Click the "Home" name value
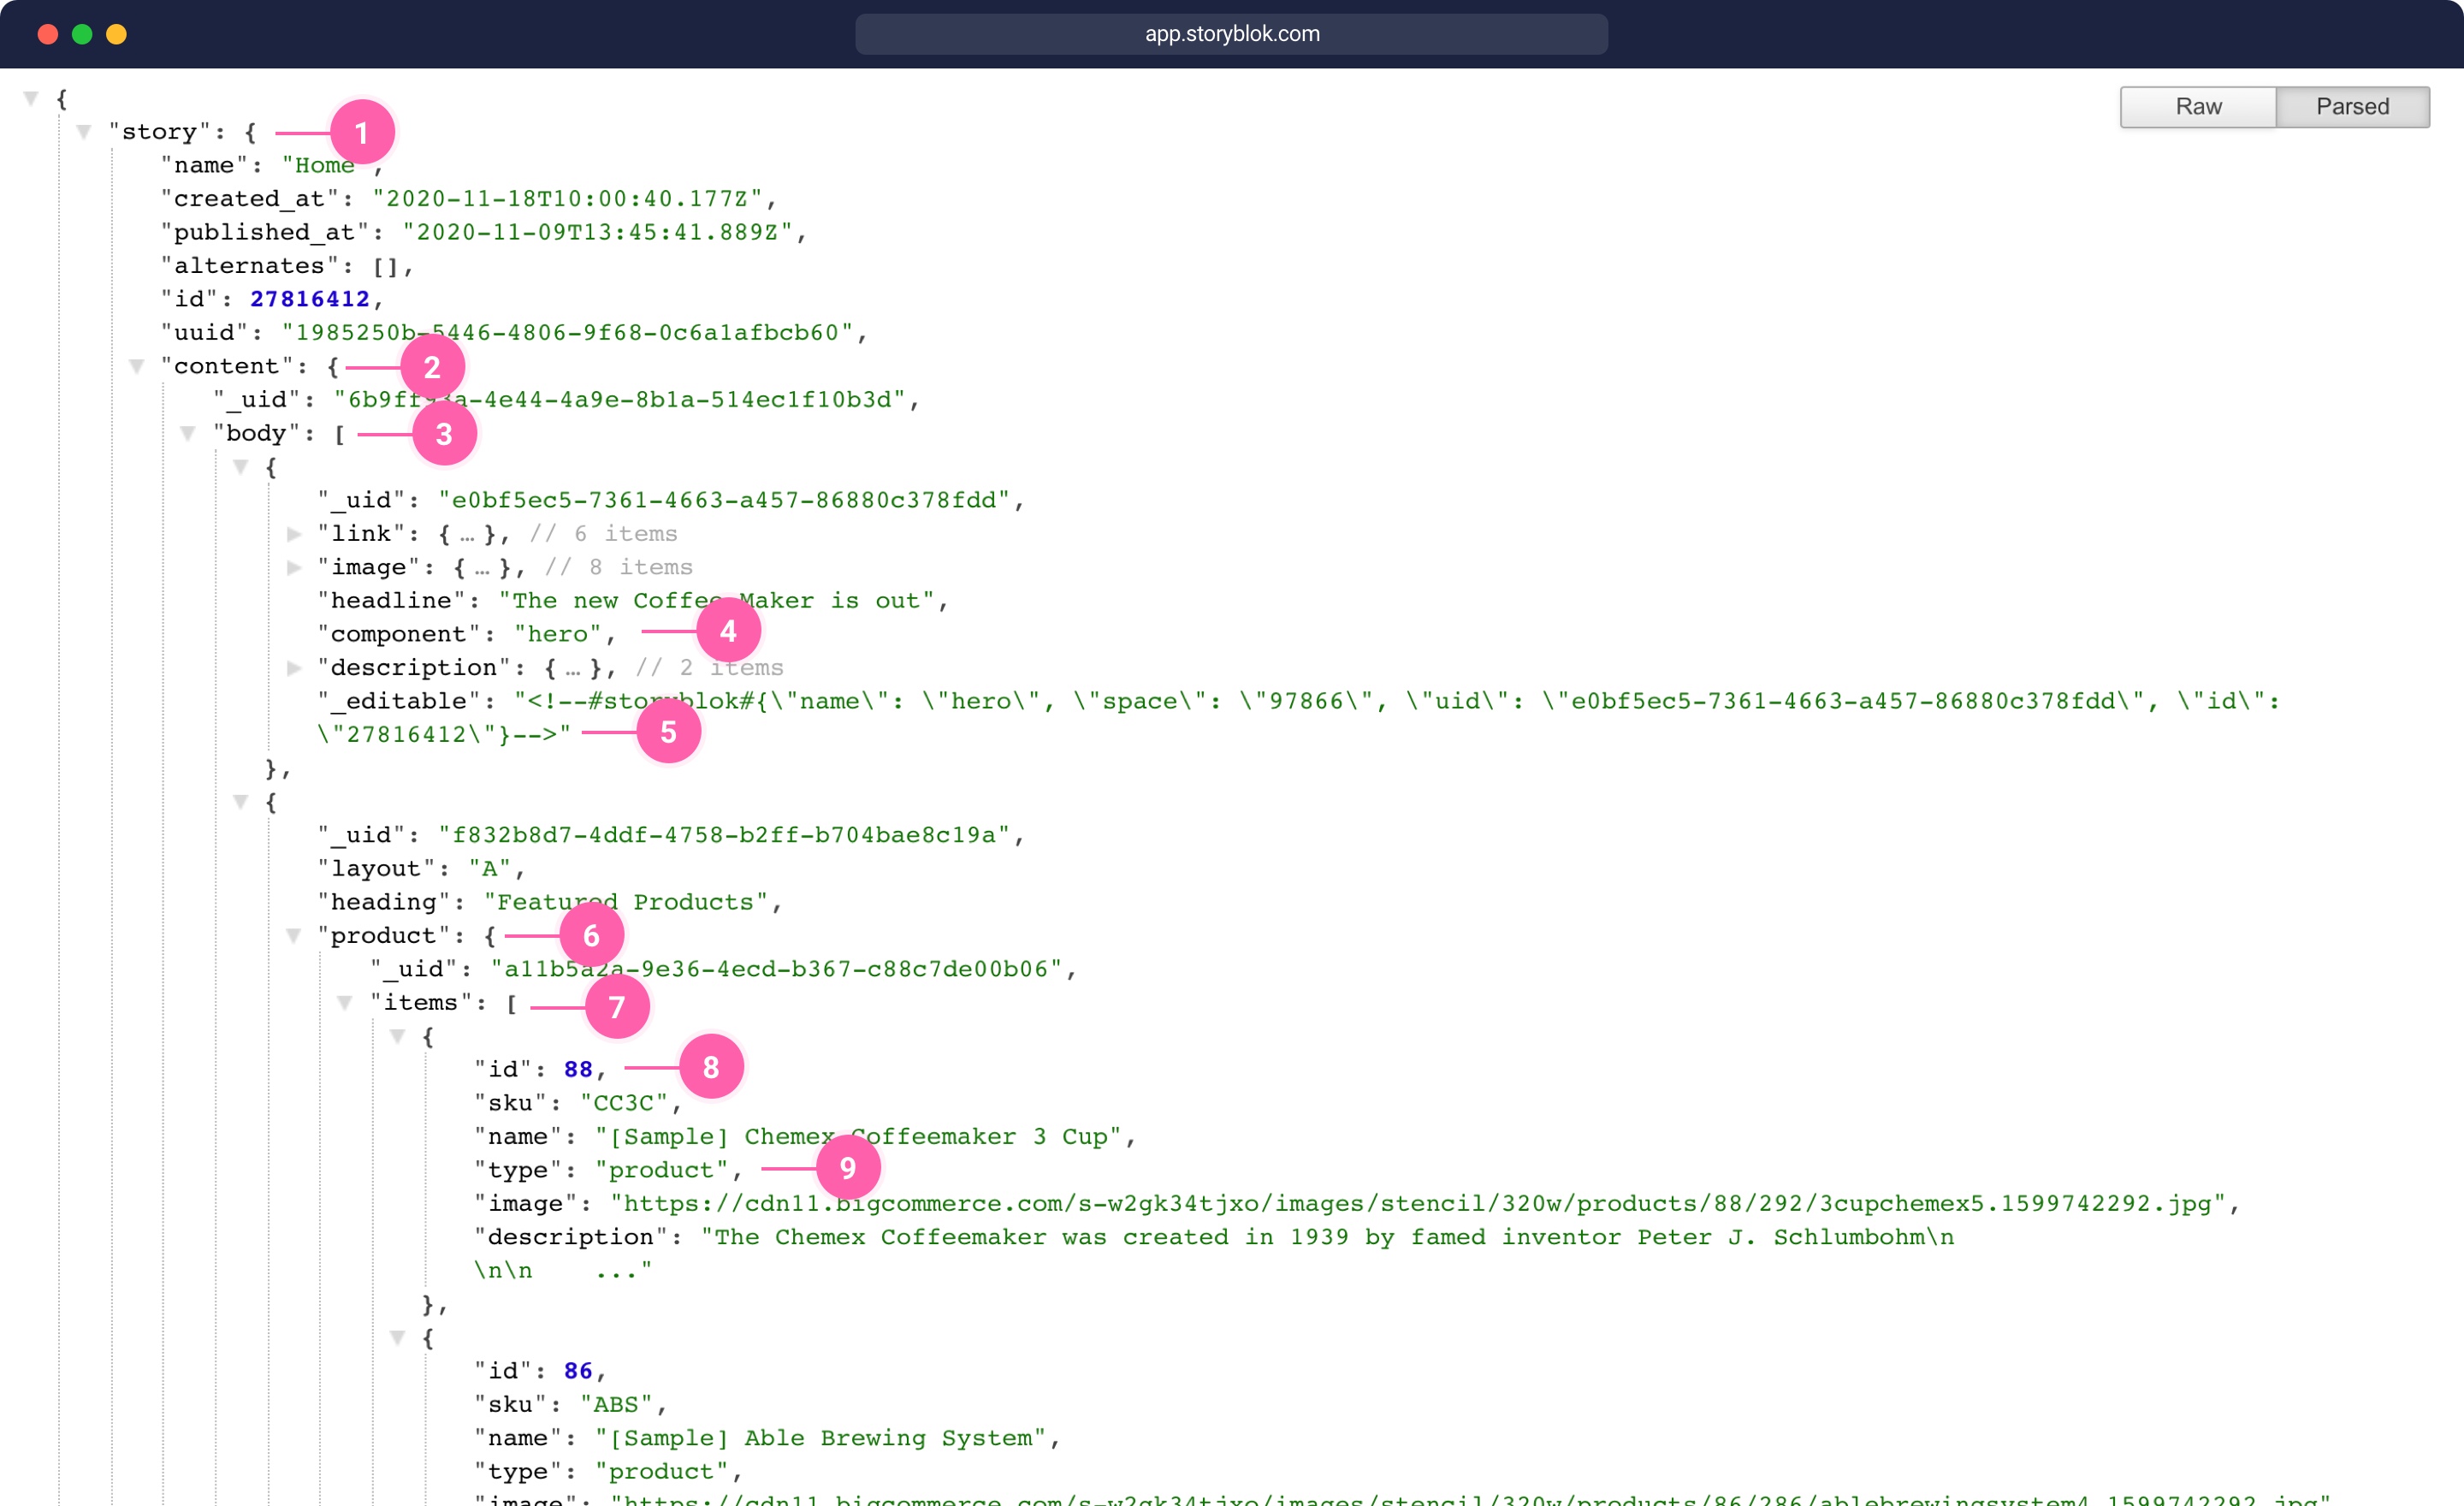 (325, 165)
